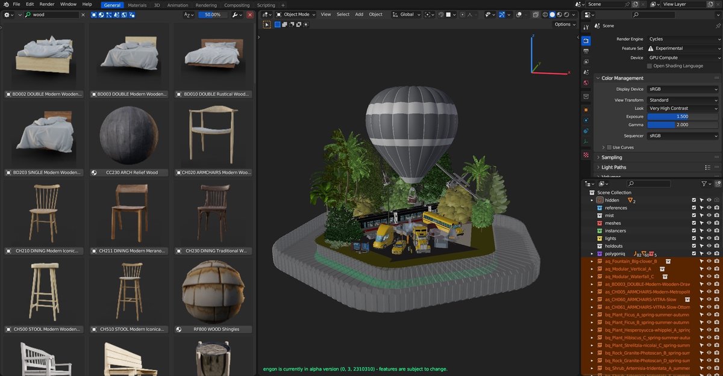Screen dimensions: 723x376
Task: Uncheck the 'mist' collection checkbox
Action: 694,215
